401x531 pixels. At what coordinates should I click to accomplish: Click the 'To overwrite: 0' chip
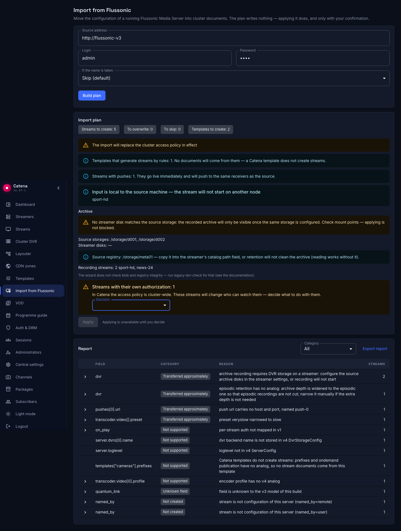point(140,129)
